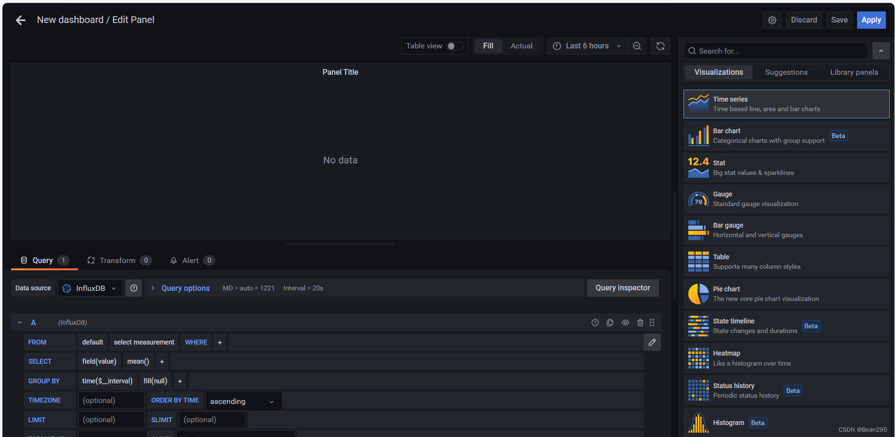Choose the State timeline visualization
This screenshot has height=437, width=895.
point(786,326)
